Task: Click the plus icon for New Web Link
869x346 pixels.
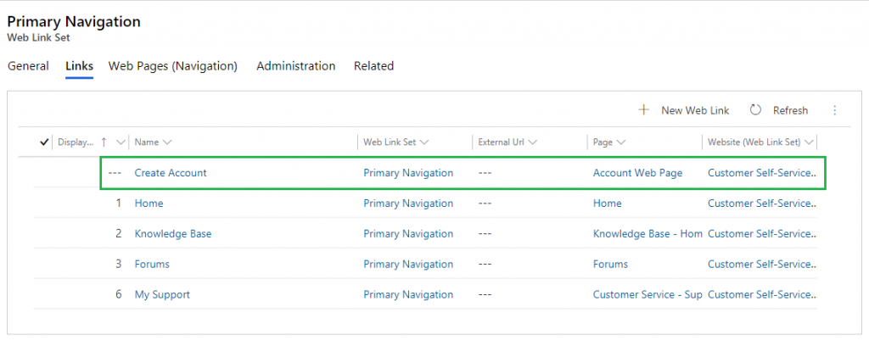Action: coord(643,109)
